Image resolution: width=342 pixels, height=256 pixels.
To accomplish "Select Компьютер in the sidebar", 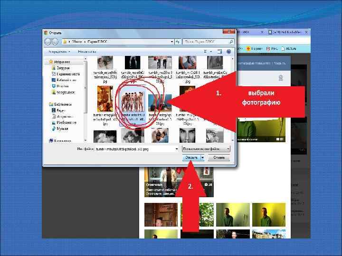I will tap(60, 141).
